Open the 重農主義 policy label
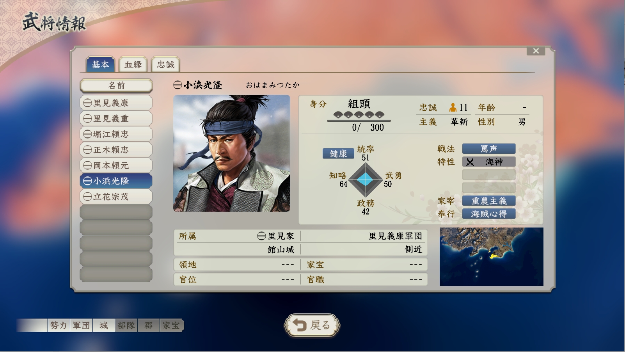The image size is (625, 352). tap(489, 201)
